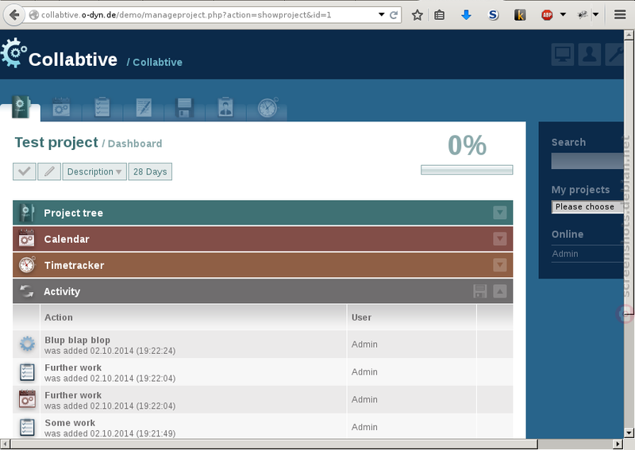Click the Search input field in sidebar
The width and height of the screenshot is (635, 450).
(x=587, y=161)
